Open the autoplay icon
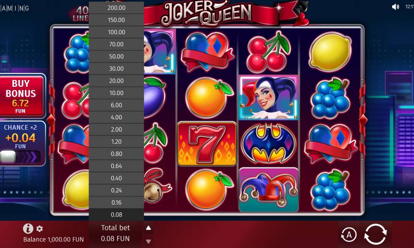414x248 pixels. 349,234
